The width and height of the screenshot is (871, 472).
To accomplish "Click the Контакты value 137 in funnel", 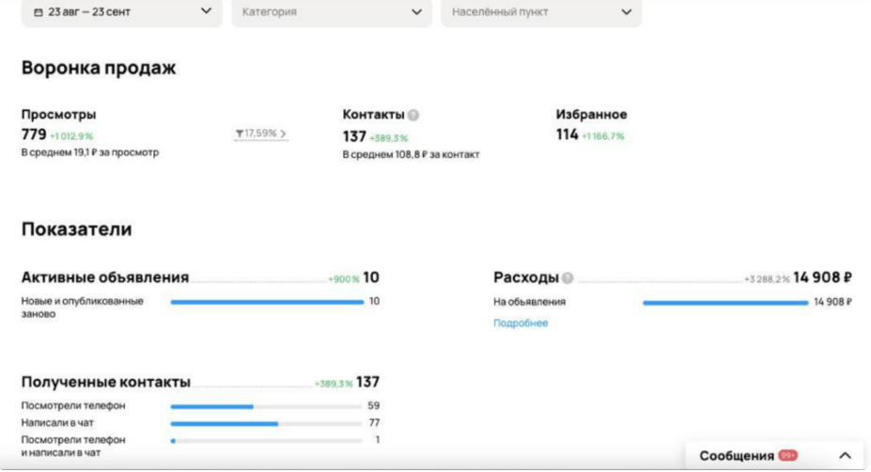I will pyautogui.click(x=354, y=136).
